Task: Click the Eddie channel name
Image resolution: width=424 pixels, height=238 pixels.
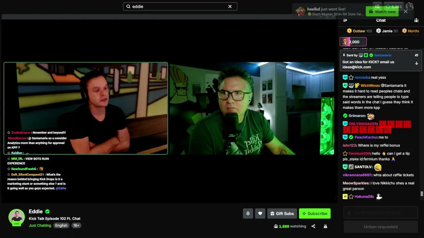Action: point(36,212)
